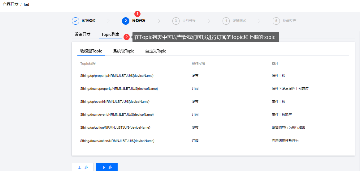
Task: Click 发布 in the up/property row
Action: point(195,76)
